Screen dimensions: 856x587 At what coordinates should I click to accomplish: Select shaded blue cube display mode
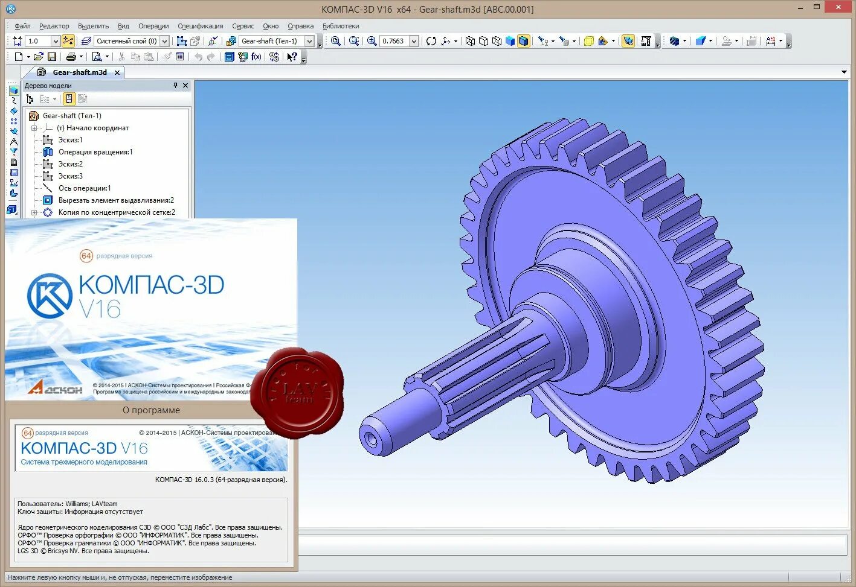(x=510, y=41)
